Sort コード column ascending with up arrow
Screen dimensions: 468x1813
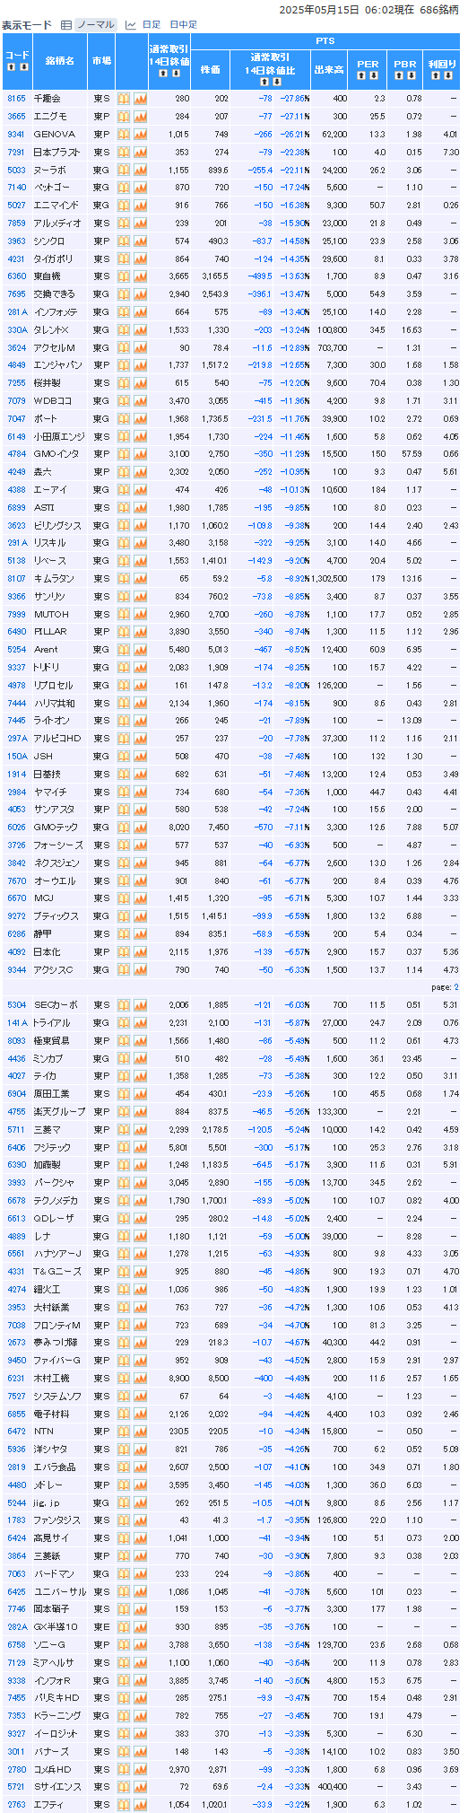click(x=12, y=67)
